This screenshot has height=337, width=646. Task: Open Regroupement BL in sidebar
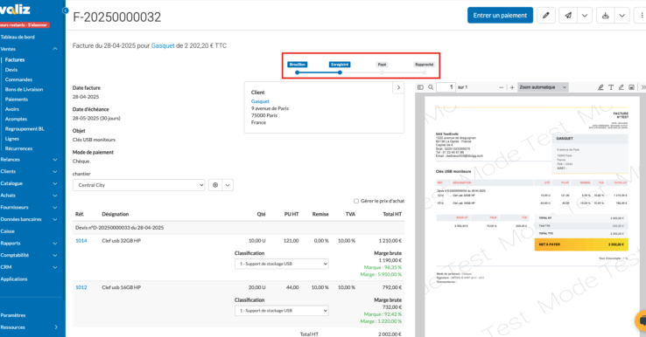[25, 128]
